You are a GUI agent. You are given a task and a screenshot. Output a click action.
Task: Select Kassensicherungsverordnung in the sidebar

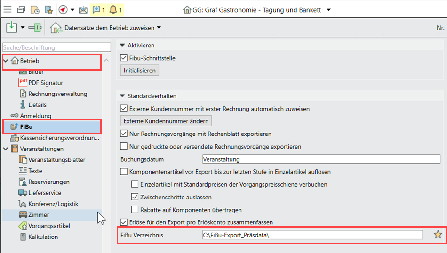pyautogui.click(x=59, y=138)
